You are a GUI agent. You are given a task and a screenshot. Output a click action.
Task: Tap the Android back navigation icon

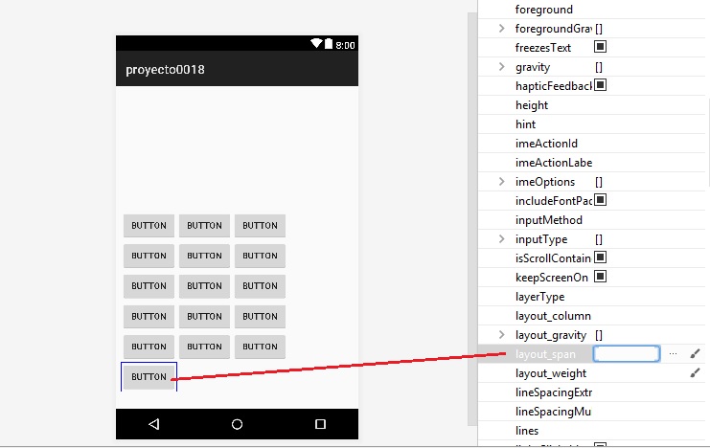[x=153, y=424]
